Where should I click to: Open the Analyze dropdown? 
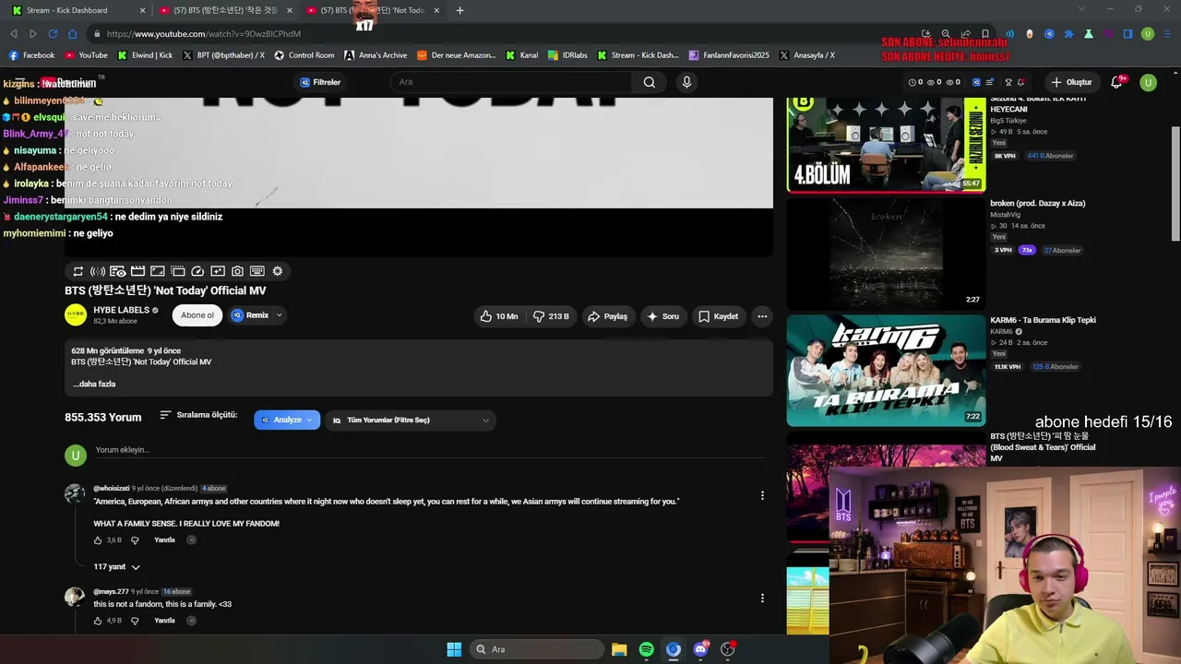(287, 420)
